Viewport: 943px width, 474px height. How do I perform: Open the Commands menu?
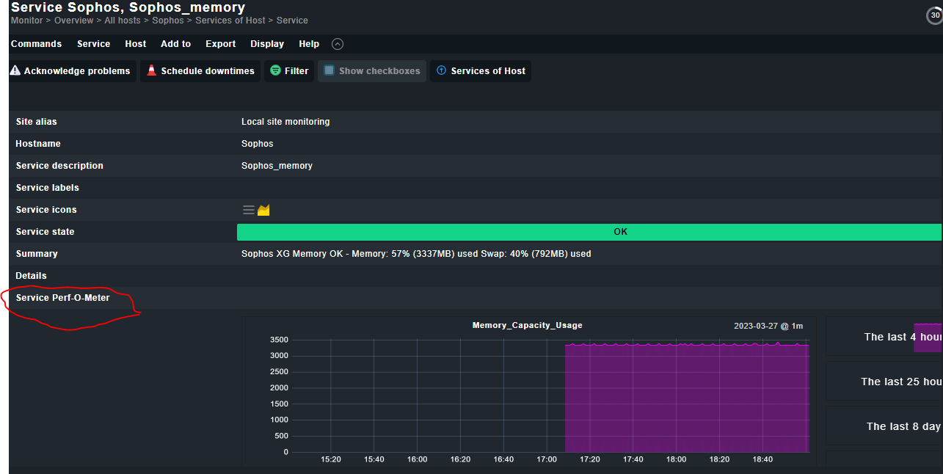pyautogui.click(x=36, y=44)
